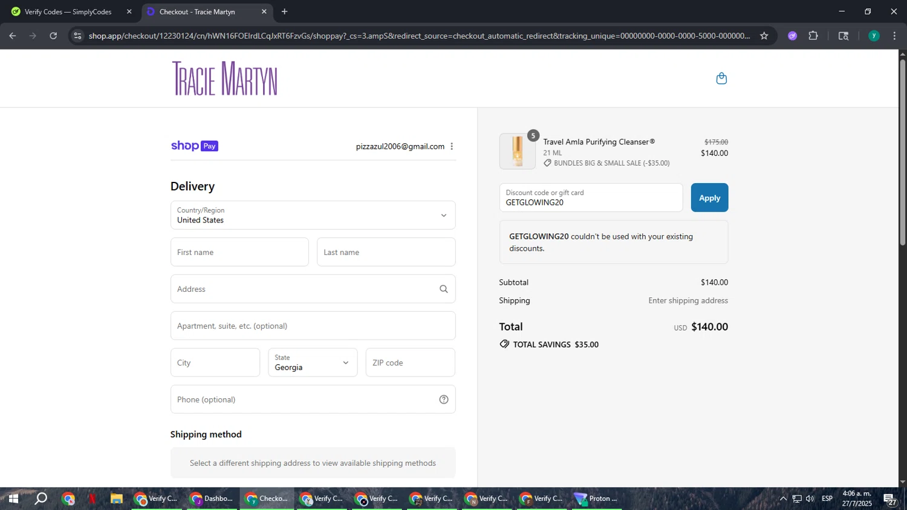Go forward using browser forward arrow
This screenshot has width=907, height=510.
pos(33,36)
